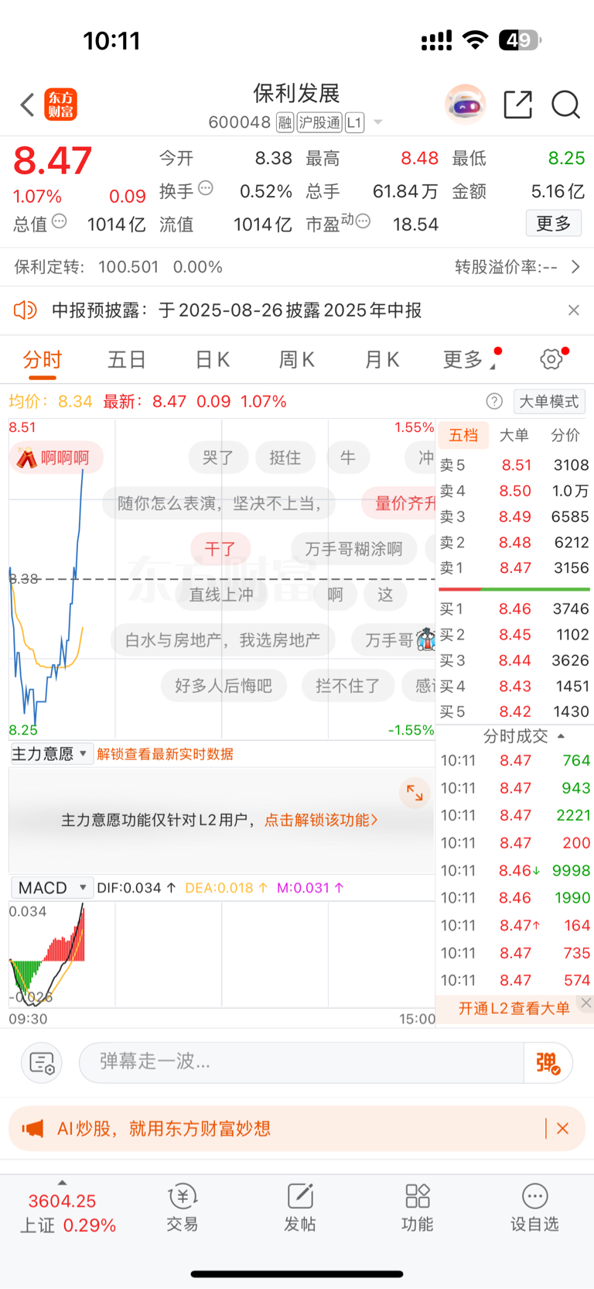Open the 主力意愿 indicator dropdown
This screenshot has width=594, height=1289.
(x=52, y=754)
